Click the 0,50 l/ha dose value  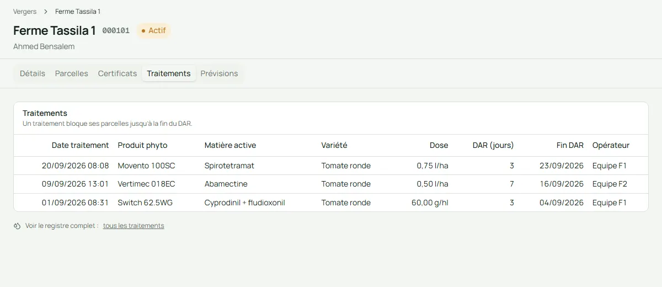coord(433,184)
